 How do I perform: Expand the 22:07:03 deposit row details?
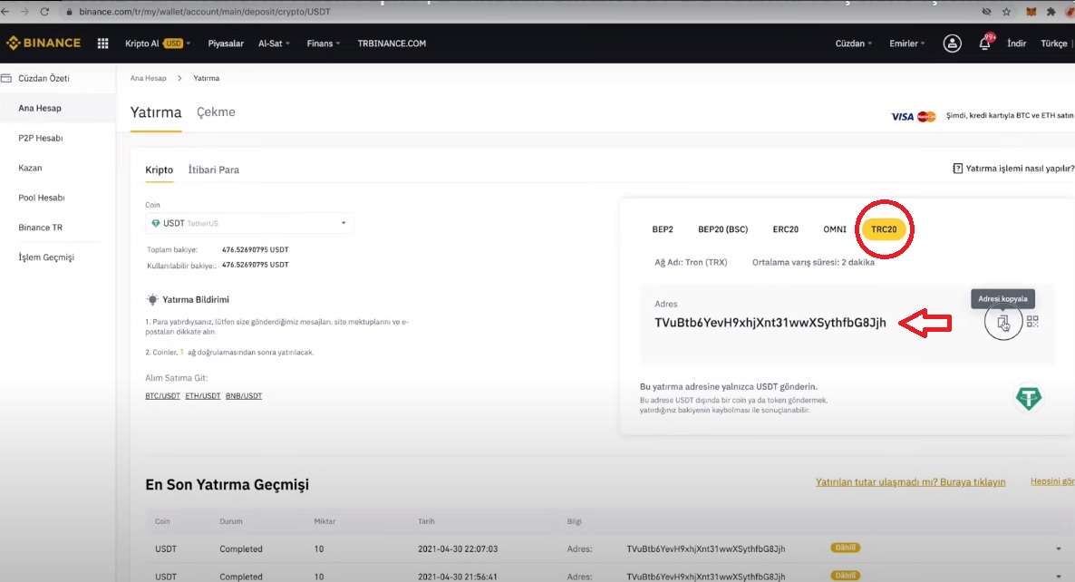(1059, 549)
